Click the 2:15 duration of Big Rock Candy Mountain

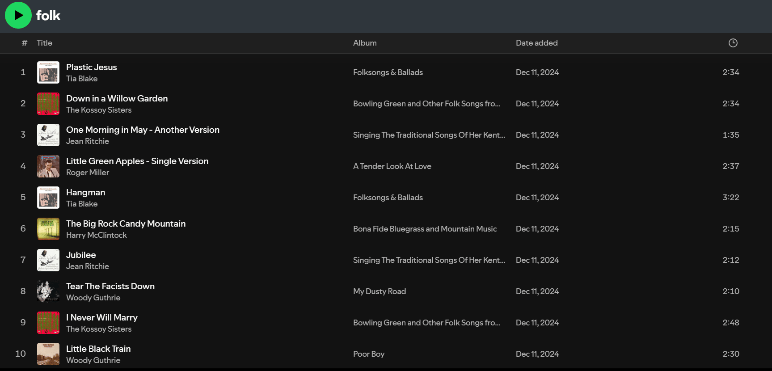pyautogui.click(x=731, y=229)
